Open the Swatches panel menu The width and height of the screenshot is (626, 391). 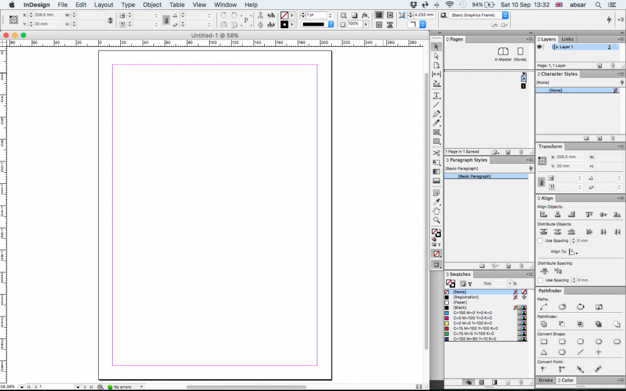[x=529, y=274]
